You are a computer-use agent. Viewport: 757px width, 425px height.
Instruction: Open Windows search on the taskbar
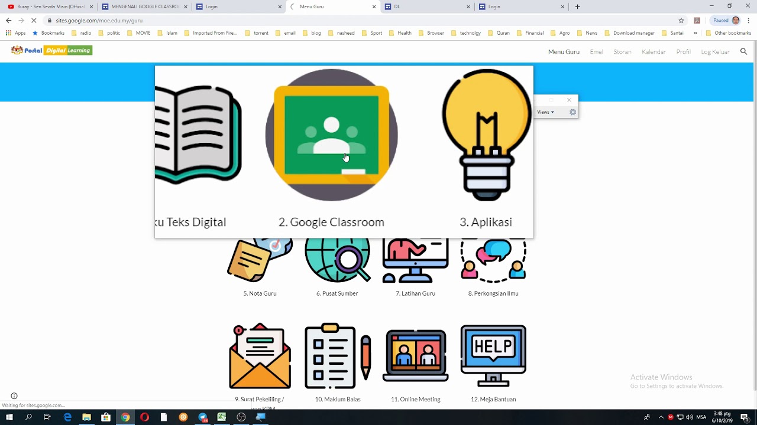click(28, 417)
